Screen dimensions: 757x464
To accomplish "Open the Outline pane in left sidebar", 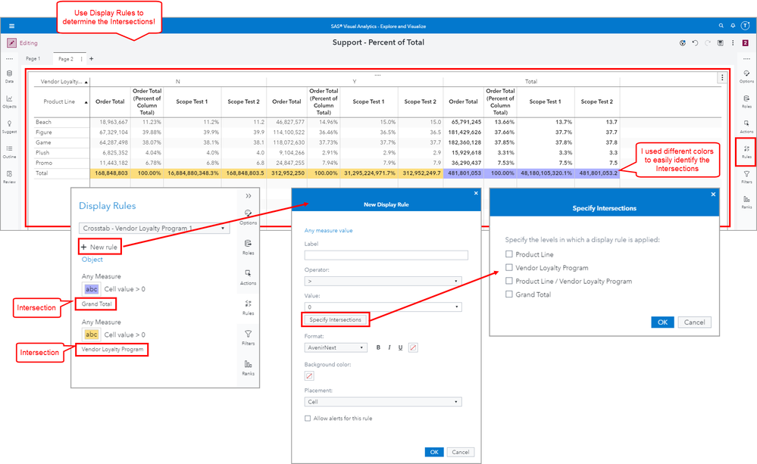I will (x=9, y=151).
